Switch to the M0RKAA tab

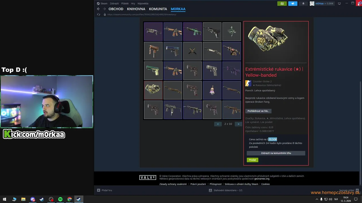[x=178, y=9]
